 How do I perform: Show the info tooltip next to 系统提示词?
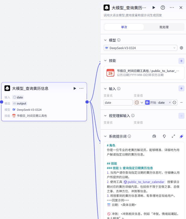[x=129, y=136]
